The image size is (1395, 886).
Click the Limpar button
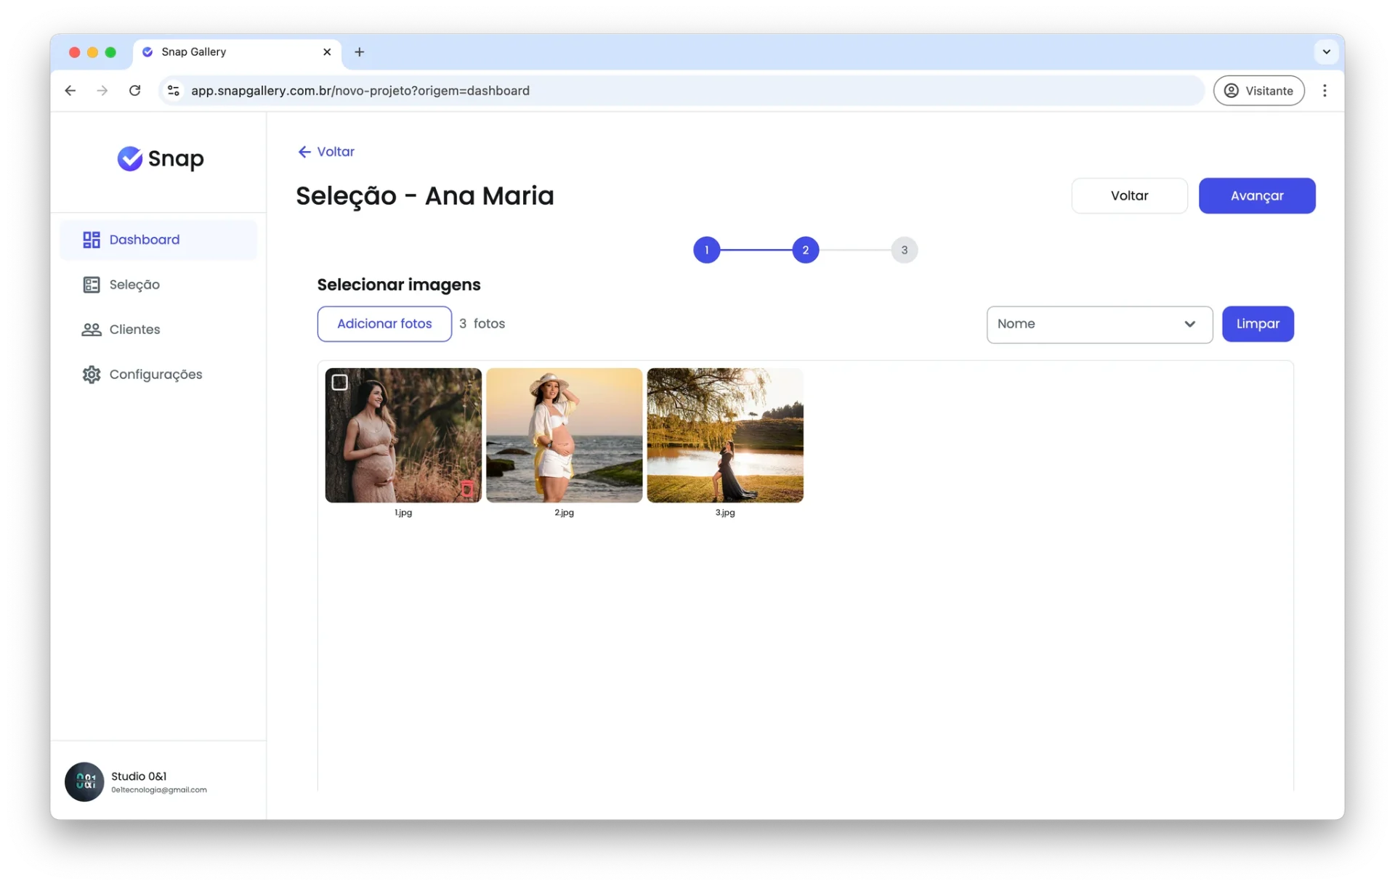coord(1258,324)
